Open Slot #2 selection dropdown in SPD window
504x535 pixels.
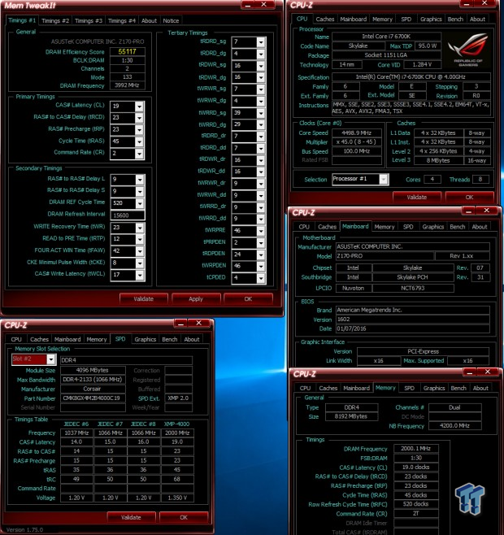51,359
